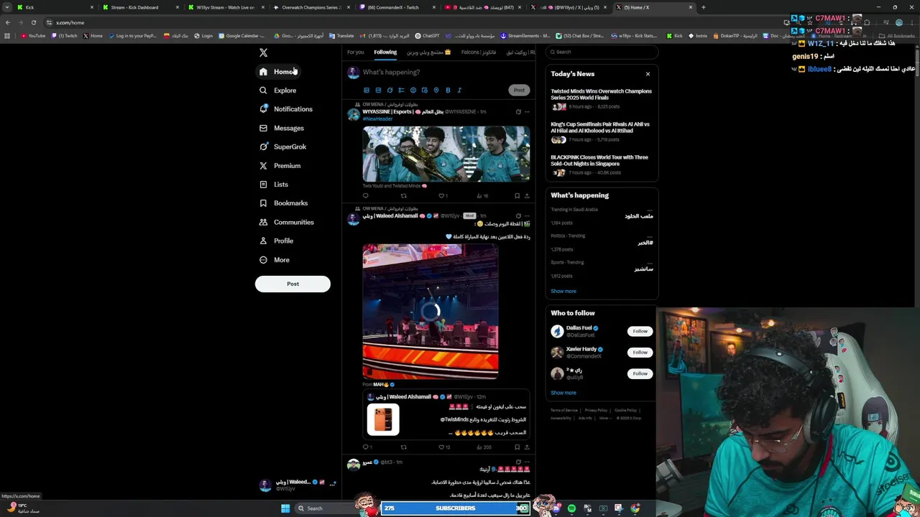Click the Grok icon on the WIYASSINE post
The width and height of the screenshot is (920, 517).
click(x=518, y=112)
